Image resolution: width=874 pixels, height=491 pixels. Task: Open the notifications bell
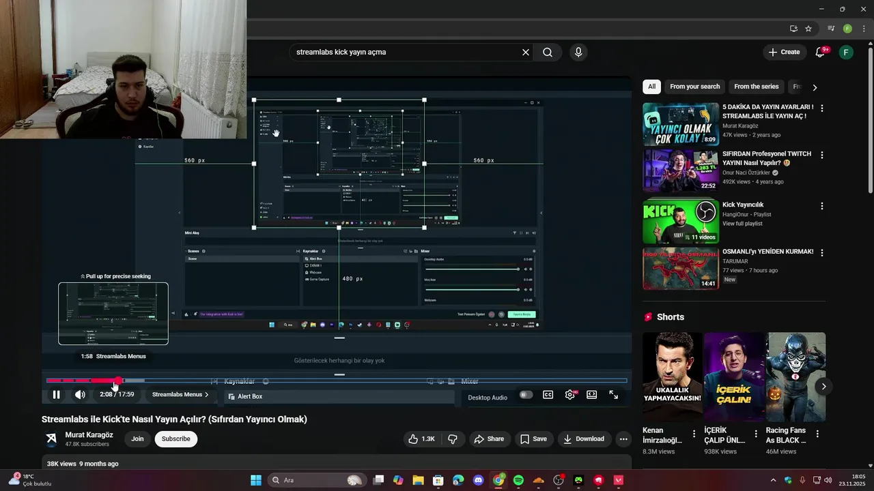point(821,53)
